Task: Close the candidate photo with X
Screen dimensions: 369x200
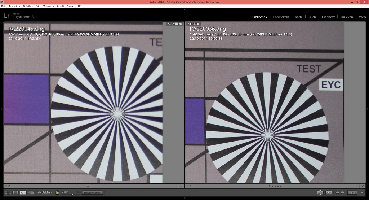Action: coord(362,186)
